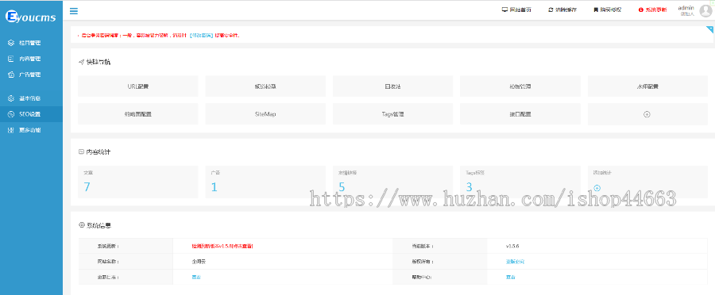715x295 pixels.
Task: Open the SiteMap shortcut
Action: pos(265,114)
